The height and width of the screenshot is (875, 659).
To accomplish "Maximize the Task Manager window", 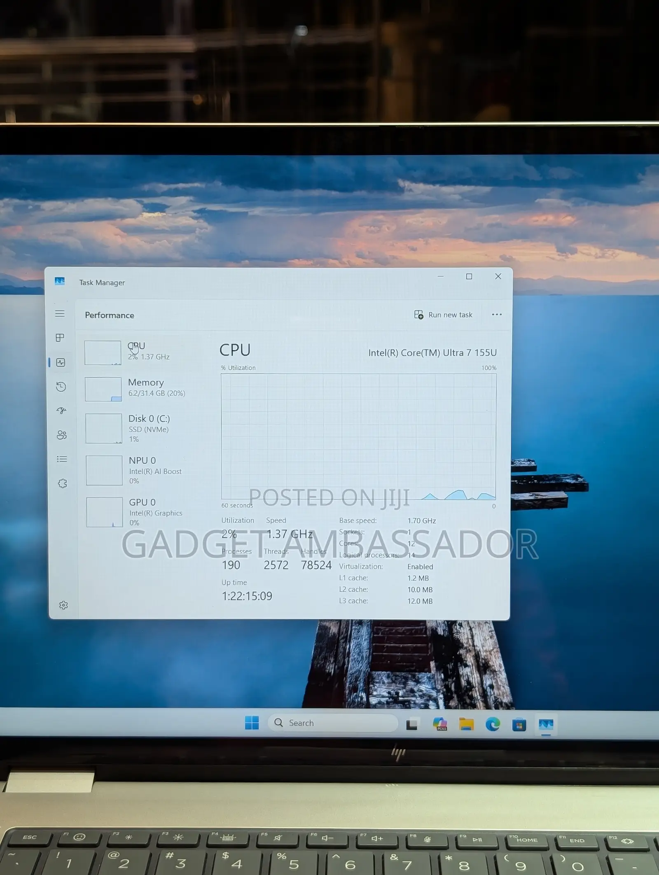I will (x=469, y=276).
